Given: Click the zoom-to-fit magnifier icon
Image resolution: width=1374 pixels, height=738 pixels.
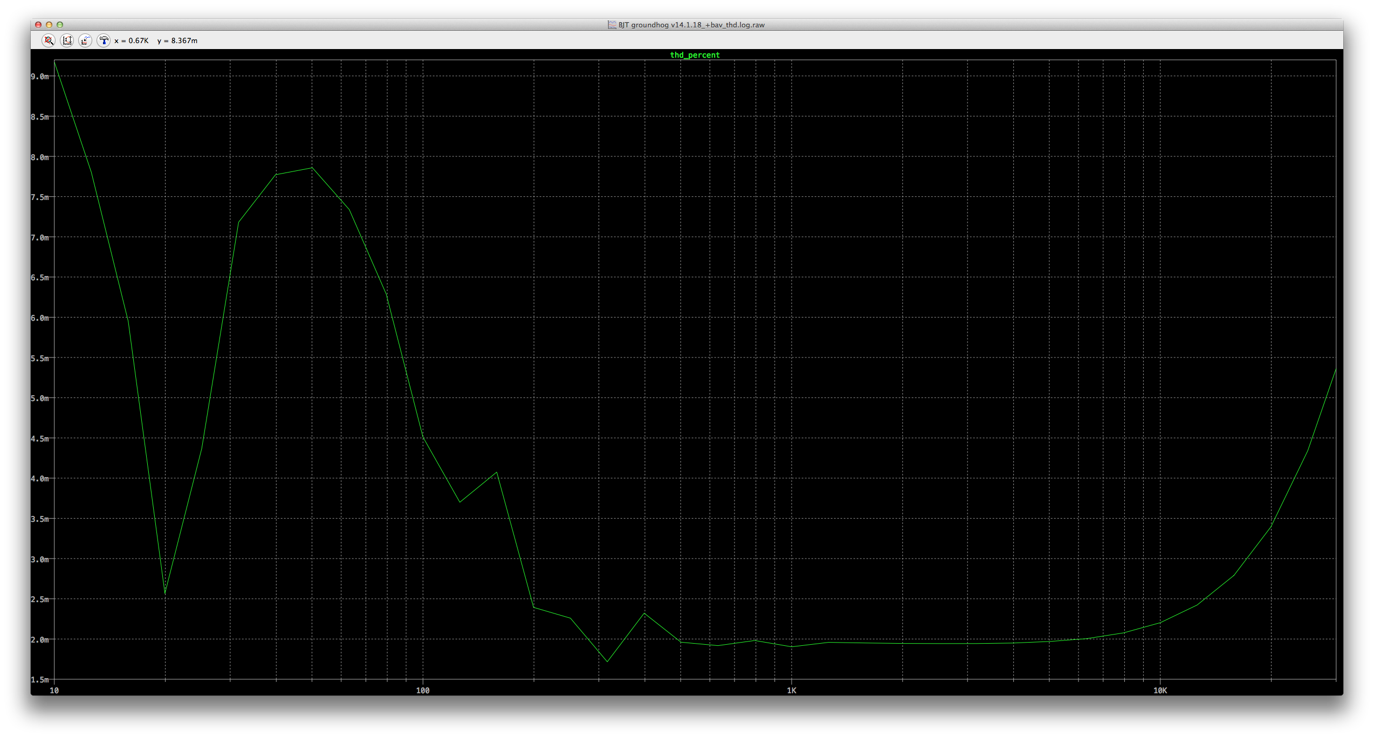Looking at the screenshot, I should click(x=49, y=40).
